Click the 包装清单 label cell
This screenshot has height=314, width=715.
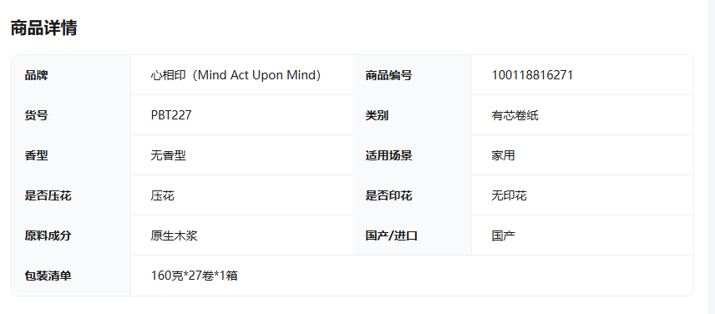(71, 276)
